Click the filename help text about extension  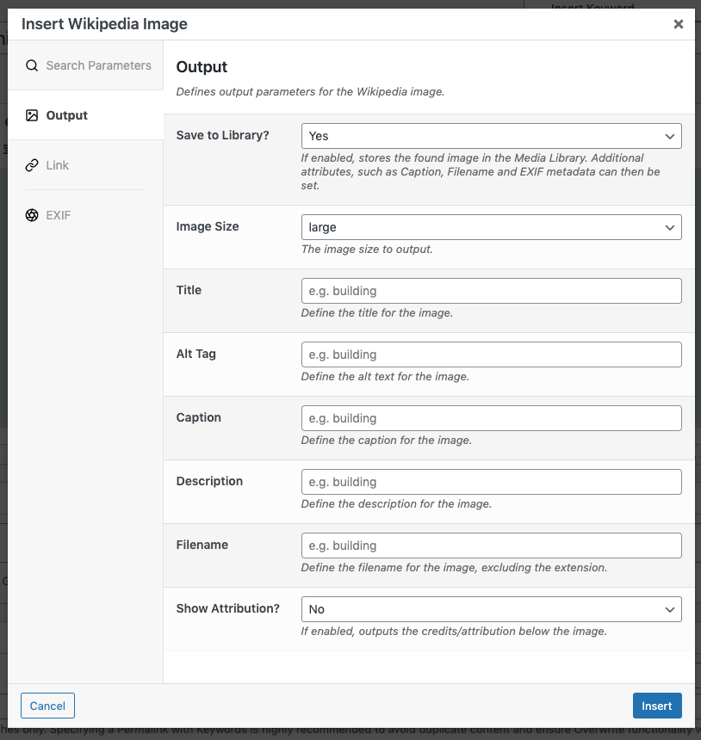(x=454, y=568)
